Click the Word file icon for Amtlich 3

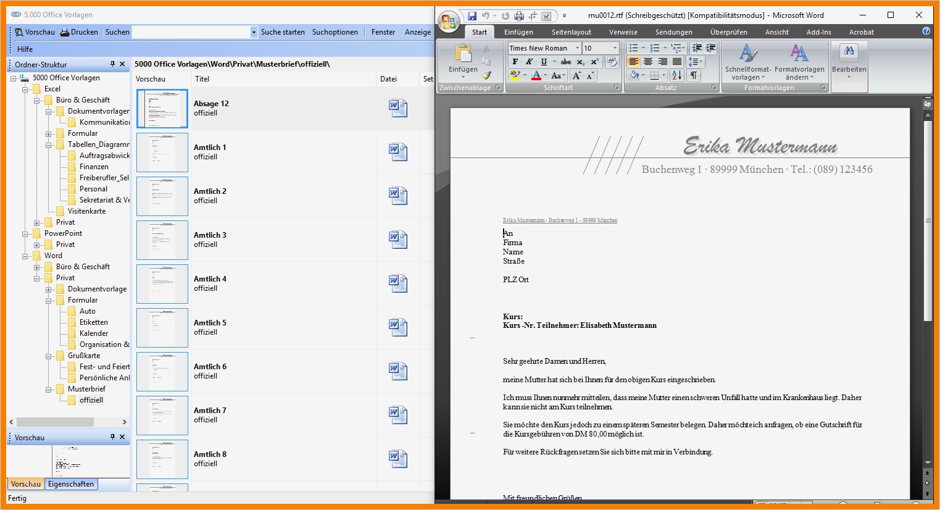397,240
